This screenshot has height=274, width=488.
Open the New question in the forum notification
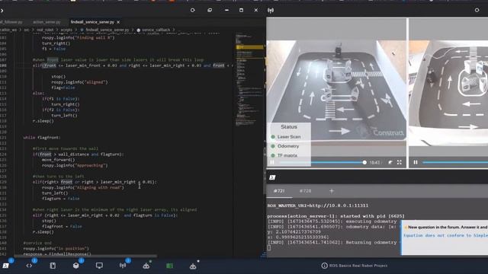(x=445, y=237)
